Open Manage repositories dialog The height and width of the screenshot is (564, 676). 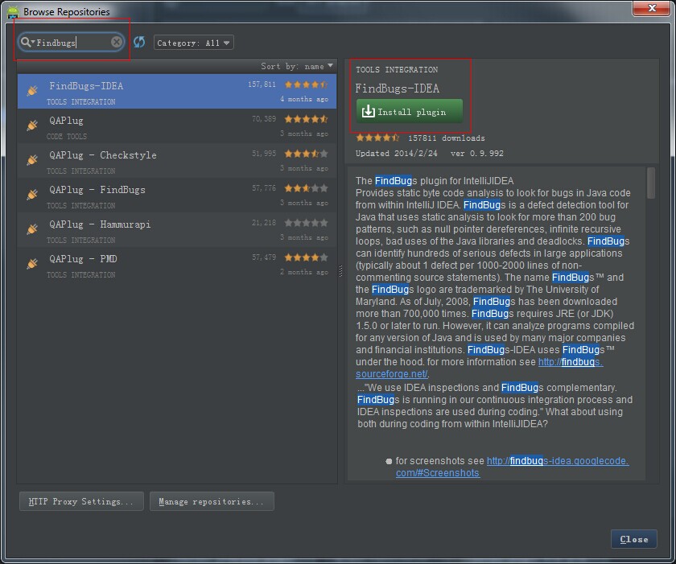(x=212, y=501)
